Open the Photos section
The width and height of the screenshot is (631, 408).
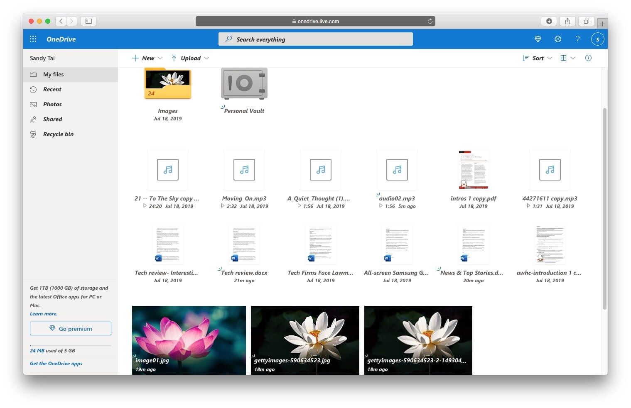click(x=52, y=104)
